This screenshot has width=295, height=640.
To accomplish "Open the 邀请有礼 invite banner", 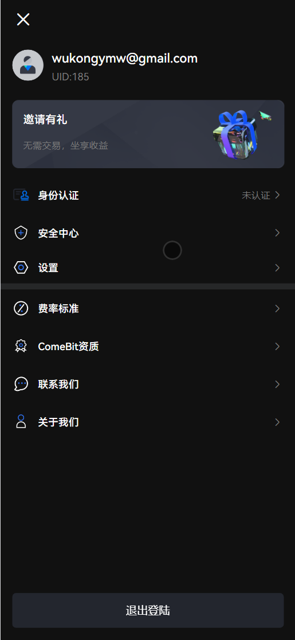I will click(x=148, y=134).
